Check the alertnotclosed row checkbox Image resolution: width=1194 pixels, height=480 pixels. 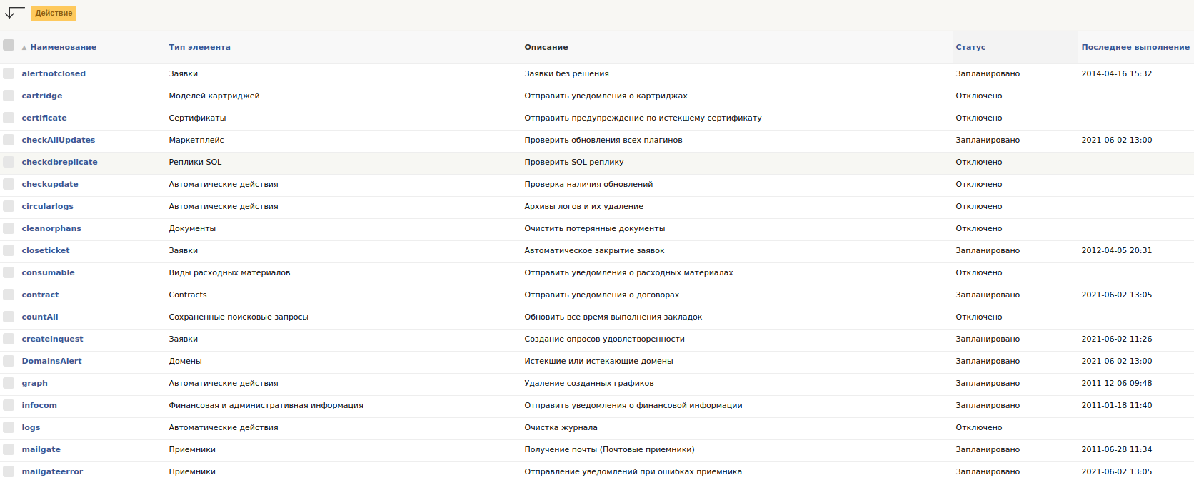[x=9, y=73]
